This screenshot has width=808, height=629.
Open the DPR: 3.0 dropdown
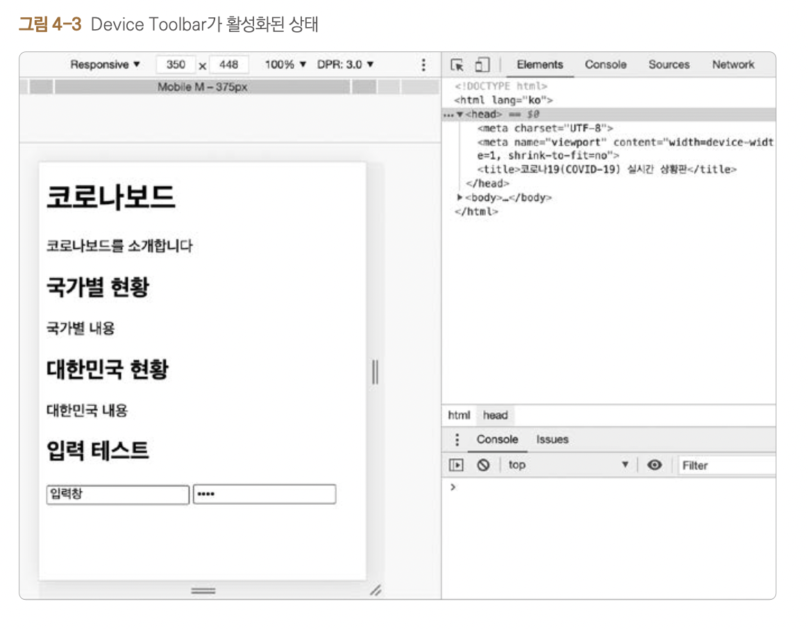(345, 65)
